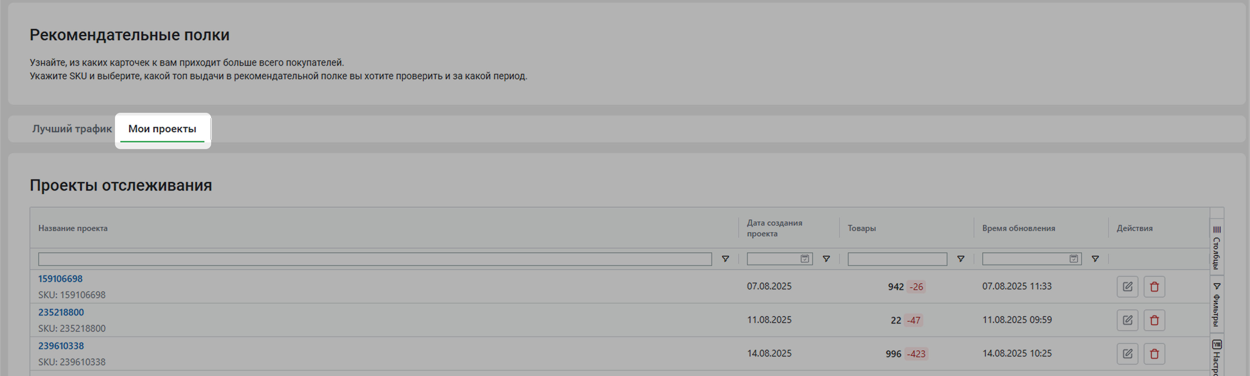Open project link 159106698

click(60, 279)
